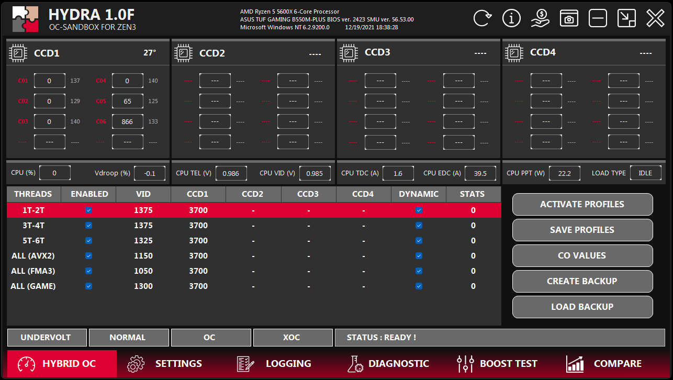Select the Undervolt preset button
Image resolution: width=673 pixels, height=380 pixels.
tap(46, 338)
